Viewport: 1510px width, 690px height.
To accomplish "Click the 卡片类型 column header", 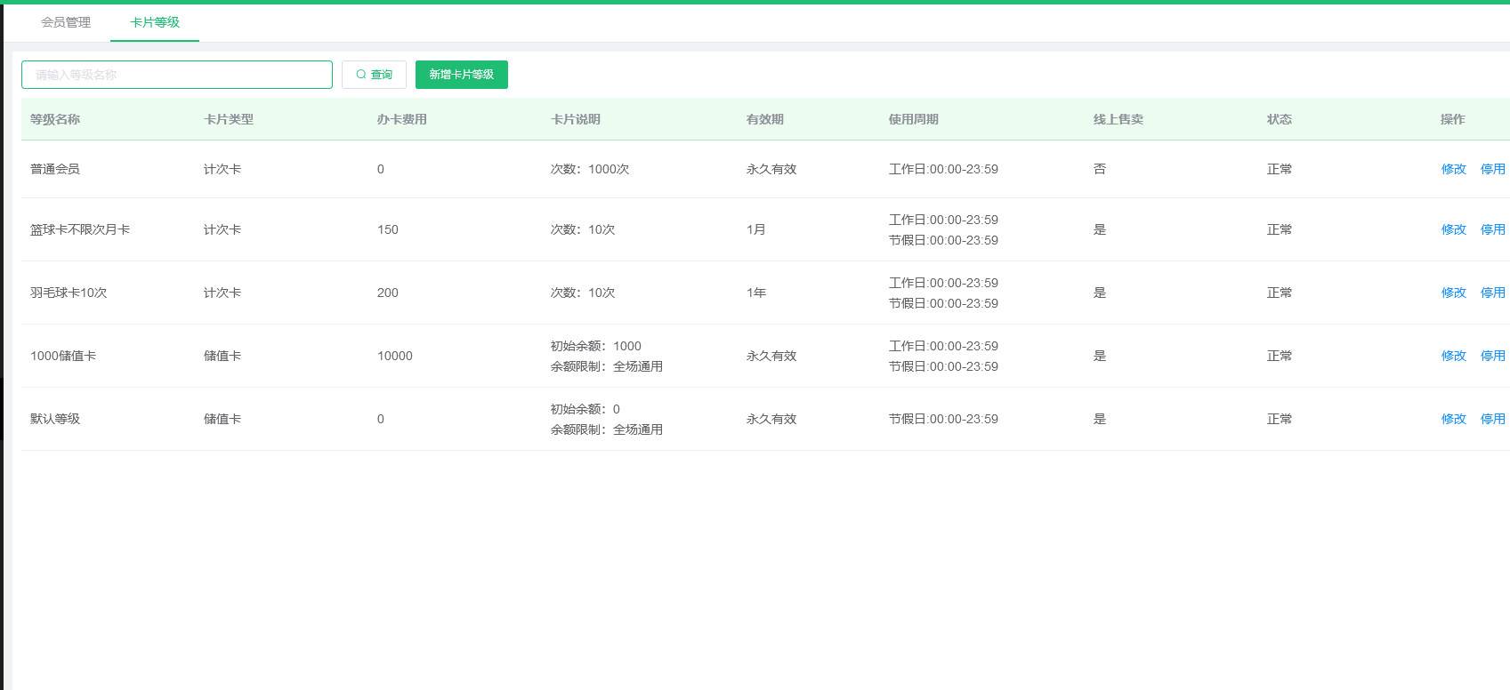I will click(229, 119).
